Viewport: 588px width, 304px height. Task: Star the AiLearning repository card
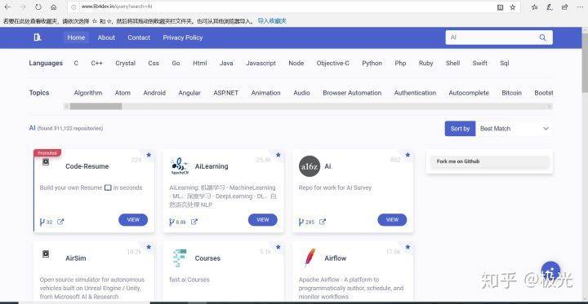tap(278, 155)
